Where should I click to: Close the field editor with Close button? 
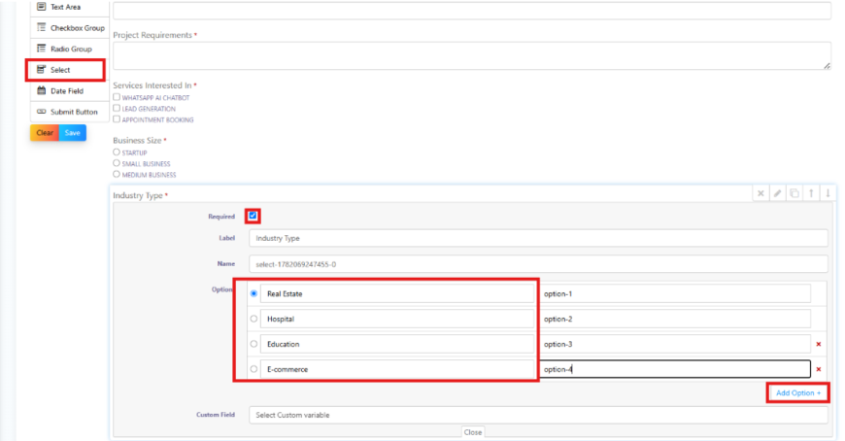[x=473, y=432]
